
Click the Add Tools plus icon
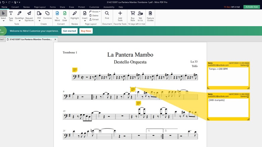pyautogui.click(x=120, y=15)
